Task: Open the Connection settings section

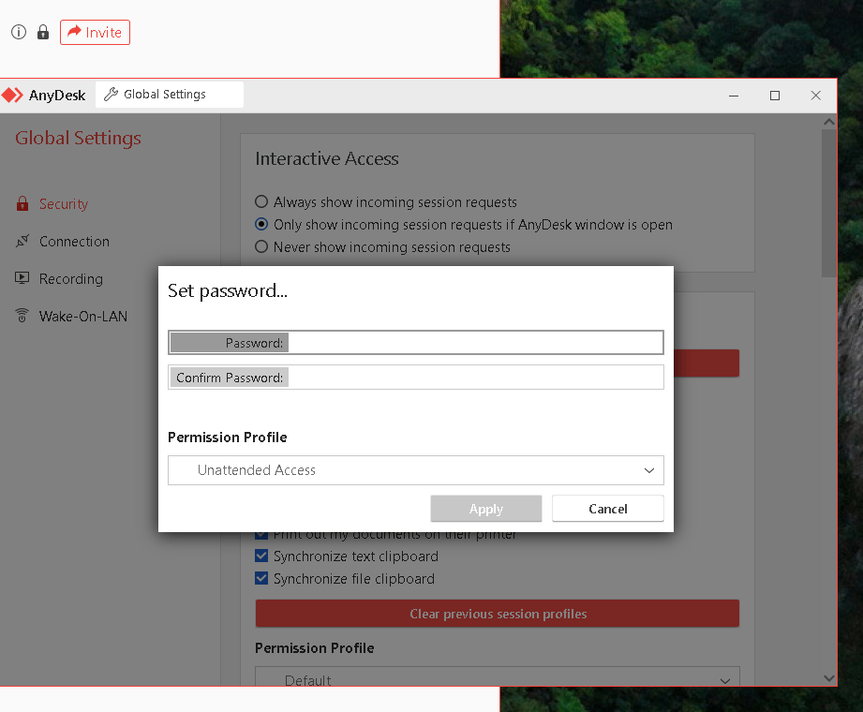Action: (74, 242)
